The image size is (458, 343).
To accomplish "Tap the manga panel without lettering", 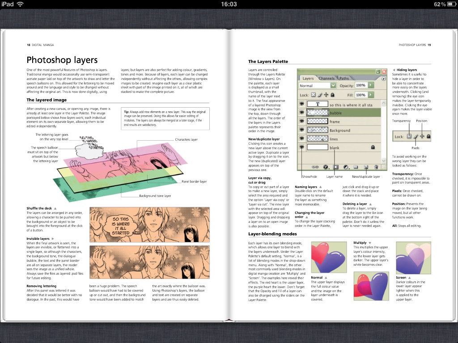I will click(149, 262).
